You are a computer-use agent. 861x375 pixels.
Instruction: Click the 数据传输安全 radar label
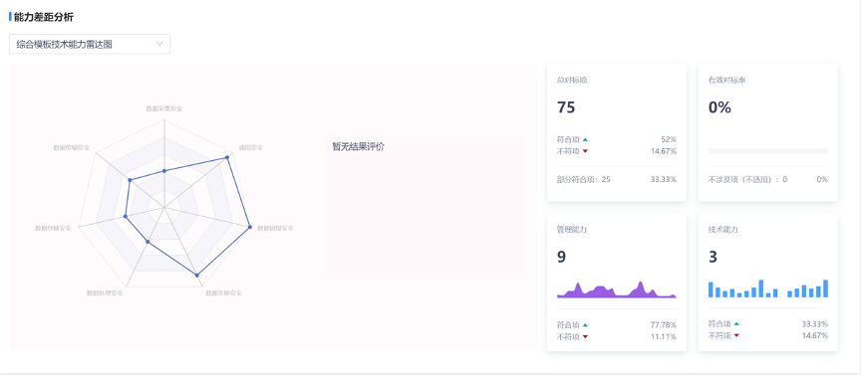point(72,147)
